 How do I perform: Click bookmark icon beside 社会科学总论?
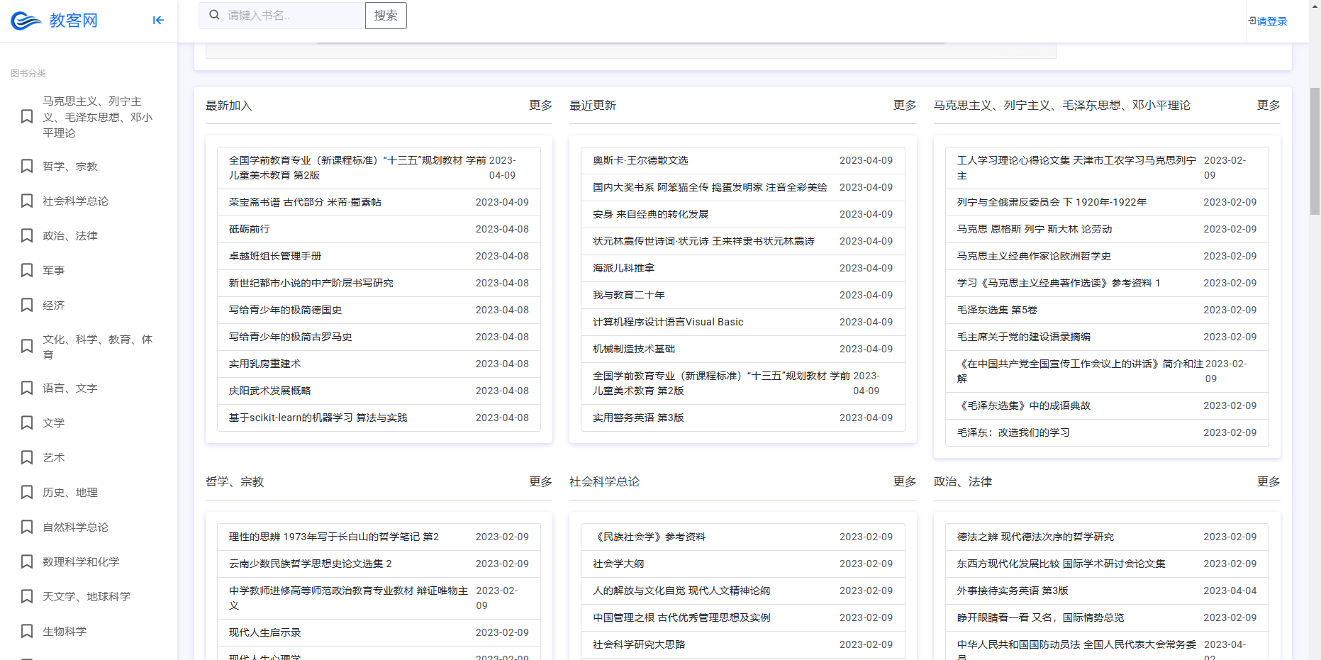point(27,201)
